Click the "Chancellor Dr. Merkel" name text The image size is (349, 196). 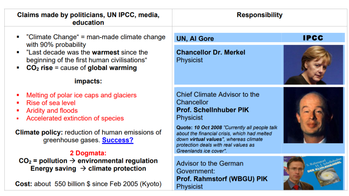211,52
